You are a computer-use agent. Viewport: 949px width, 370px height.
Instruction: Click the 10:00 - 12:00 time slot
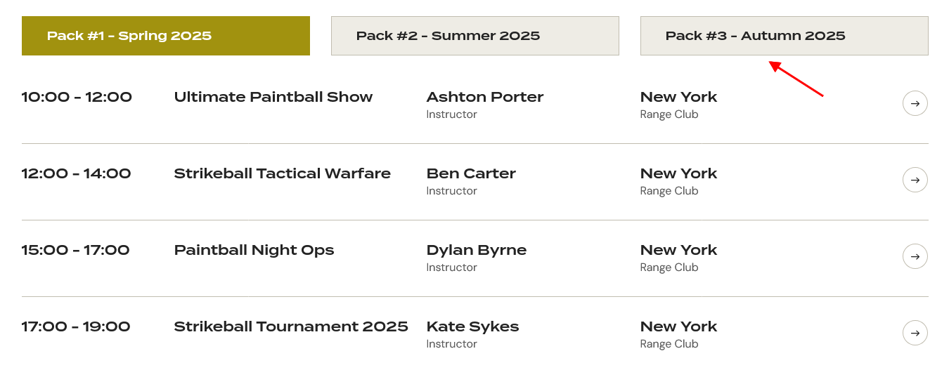point(77,97)
